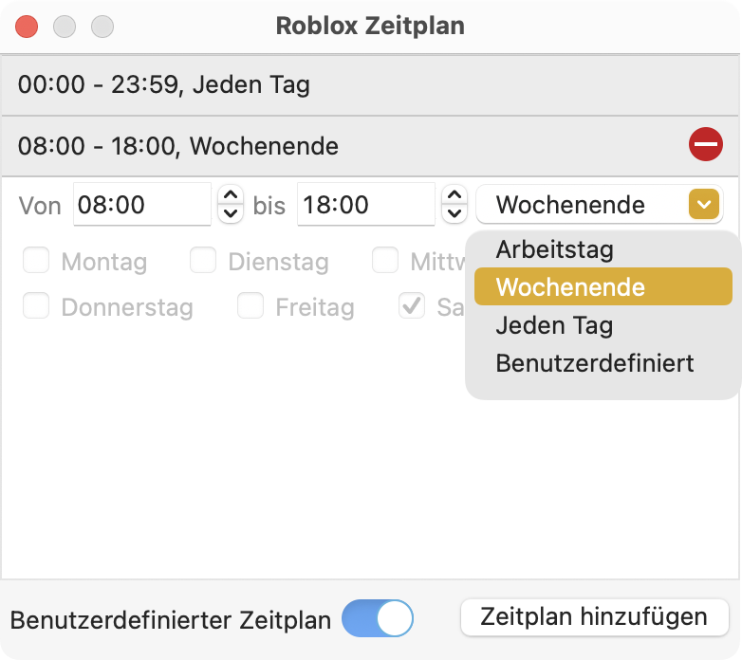Remove the 08:00 - 18:00 Wochenende schedule
Image resolution: width=742 pixels, height=660 pixels.
coord(705,144)
